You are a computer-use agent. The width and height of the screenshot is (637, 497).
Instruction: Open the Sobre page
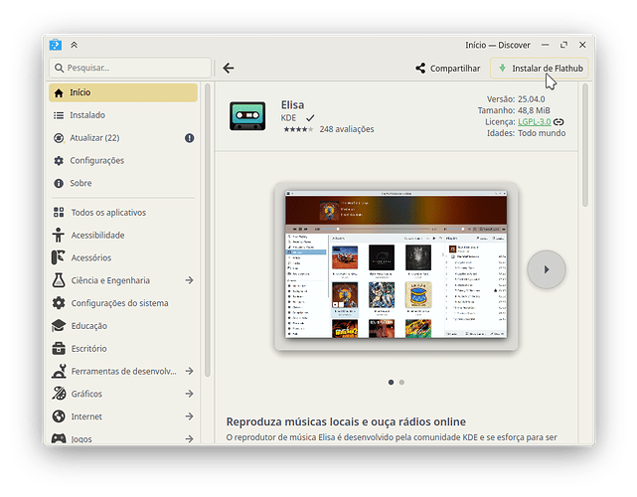123,183
